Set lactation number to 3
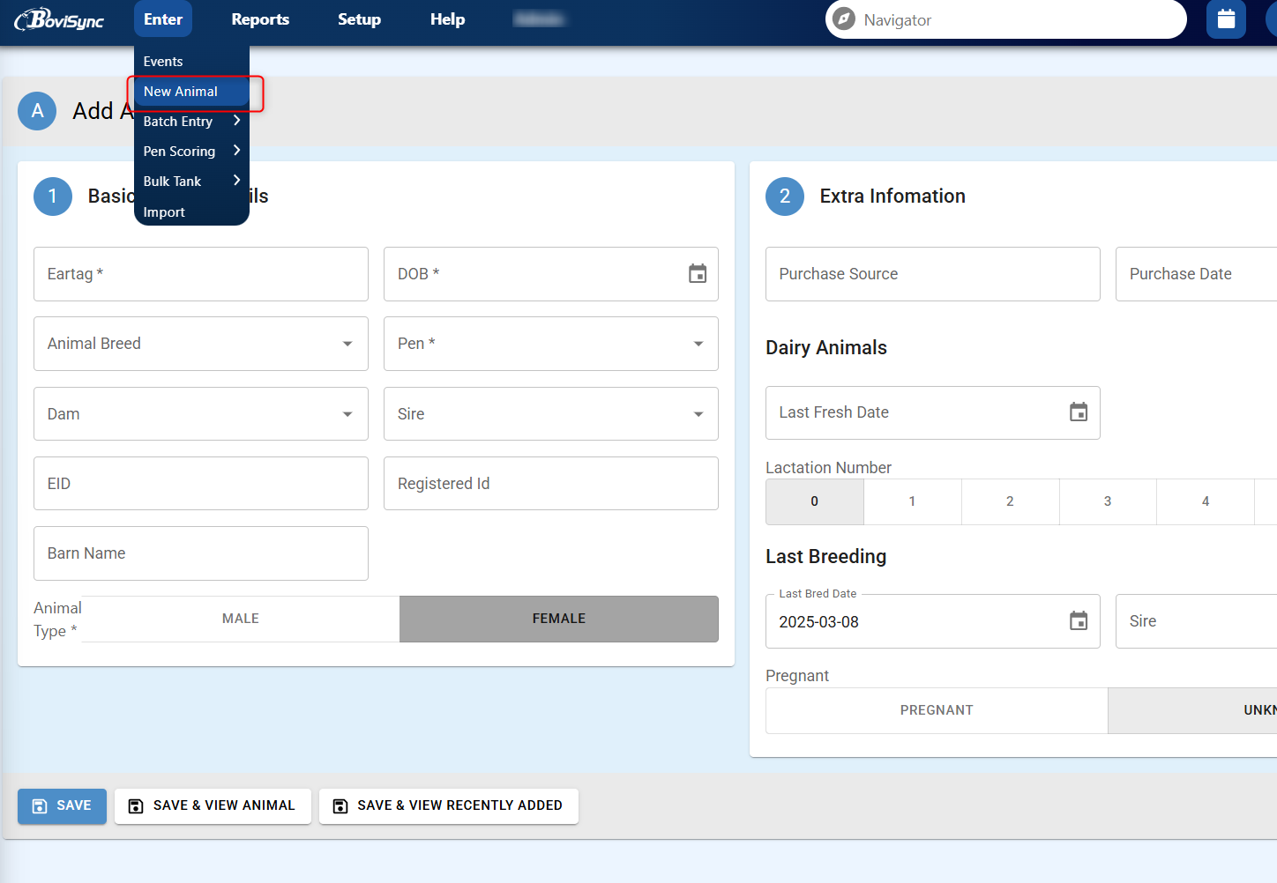This screenshot has height=883, width=1277. [x=1108, y=501]
